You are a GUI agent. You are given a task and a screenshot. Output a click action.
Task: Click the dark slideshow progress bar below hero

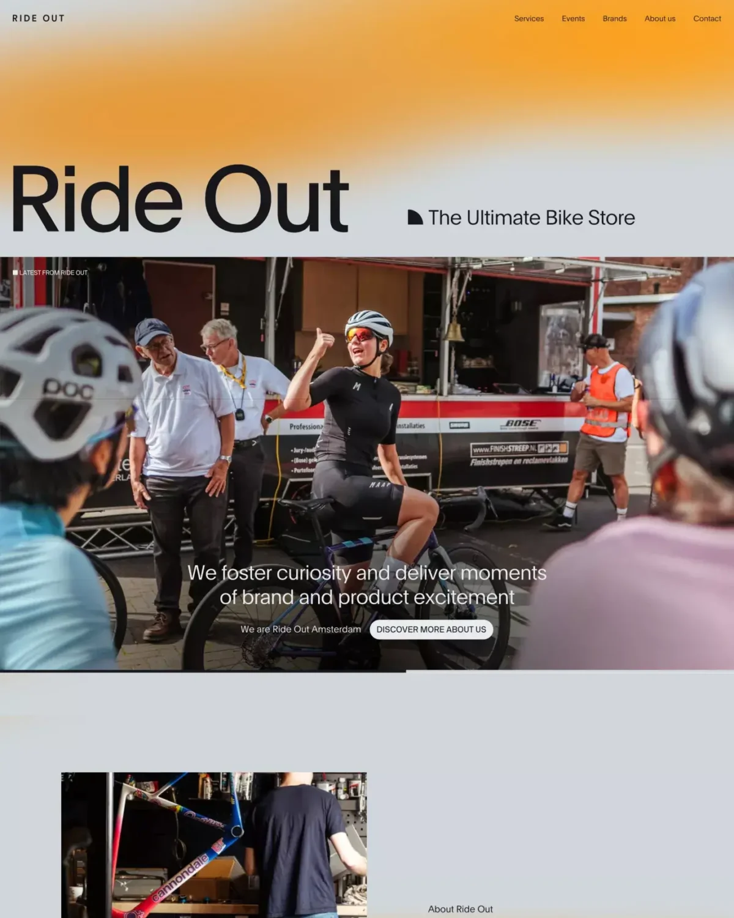(203, 671)
